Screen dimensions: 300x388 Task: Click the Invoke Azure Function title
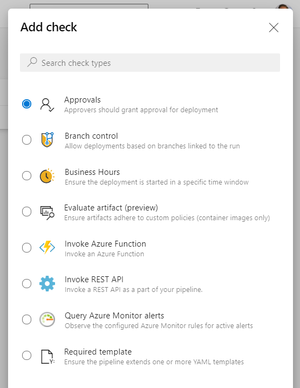coord(105,244)
